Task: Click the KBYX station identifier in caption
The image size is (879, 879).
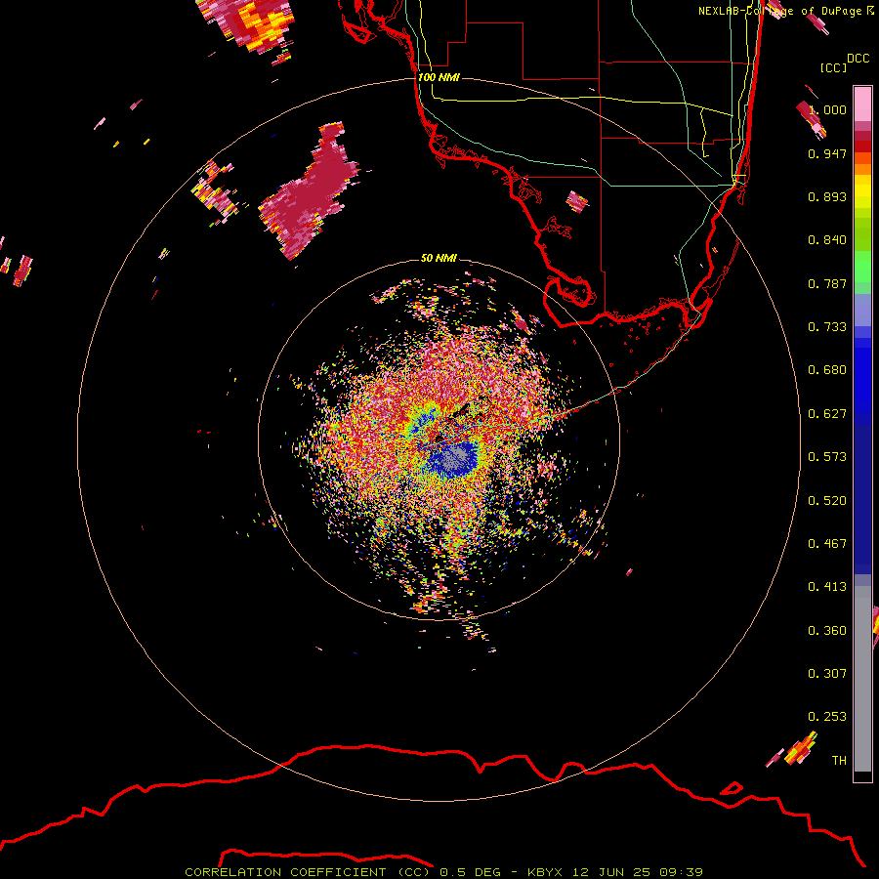Action: [544, 872]
